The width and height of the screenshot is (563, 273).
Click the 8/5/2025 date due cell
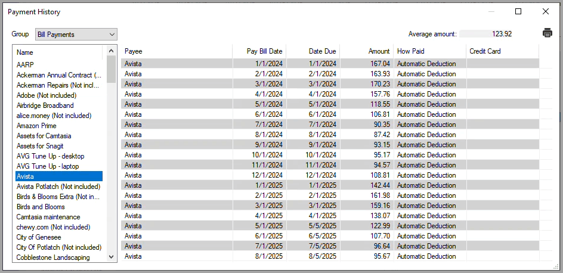click(x=313, y=256)
